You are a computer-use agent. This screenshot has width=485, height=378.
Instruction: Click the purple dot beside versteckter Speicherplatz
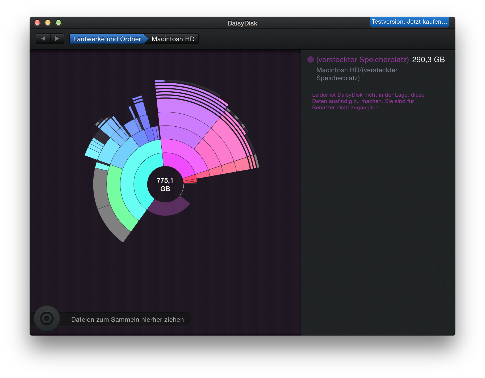tap(310, 59)
